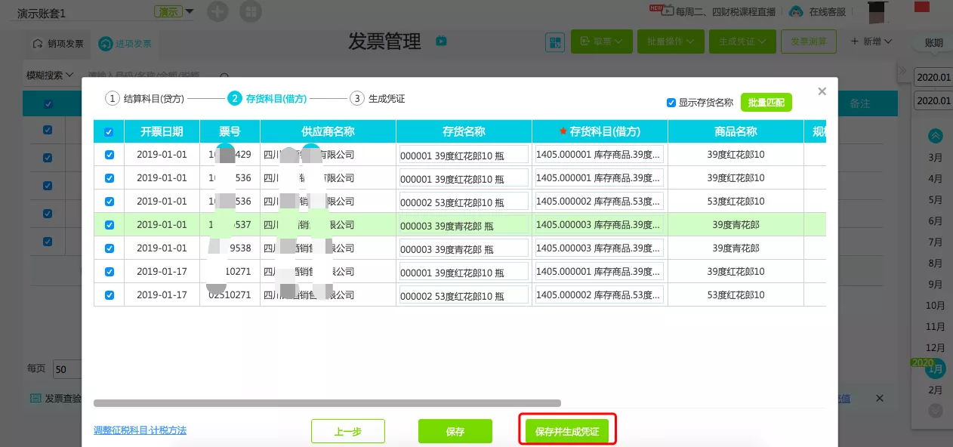The height and width of the screenshot is (447, 953).
Task: Click the 保存 button
Action: coord(455,431)
